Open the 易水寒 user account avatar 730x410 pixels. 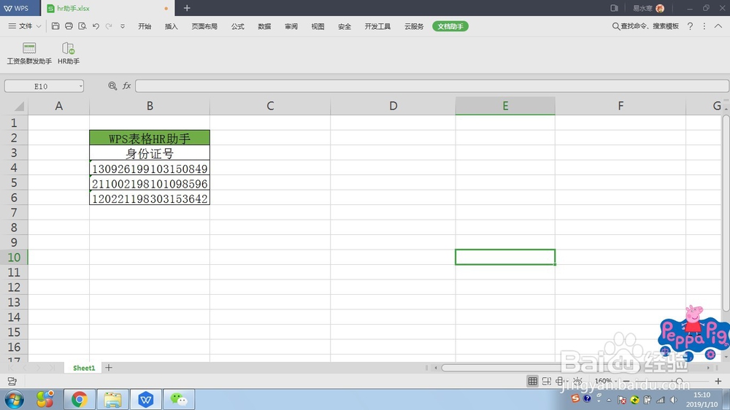660,8
